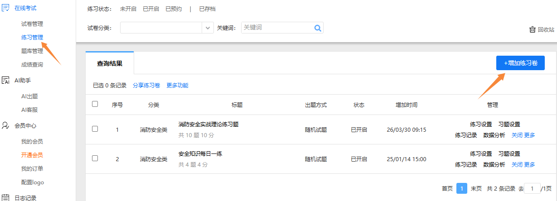Select the 查询结果 tab
The image size is (557, 201).
[110, 63]
